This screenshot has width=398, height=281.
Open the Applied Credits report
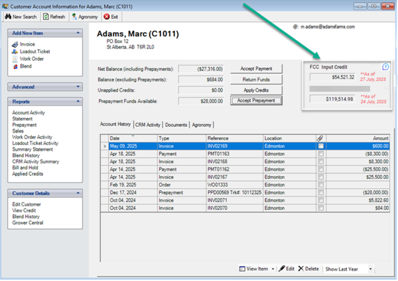(x=27, y=174)
